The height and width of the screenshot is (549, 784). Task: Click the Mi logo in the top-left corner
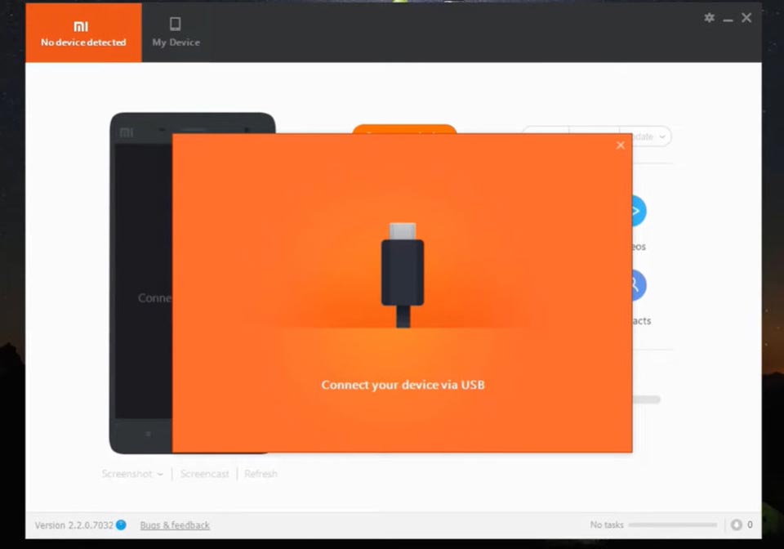tap(81, 26)
